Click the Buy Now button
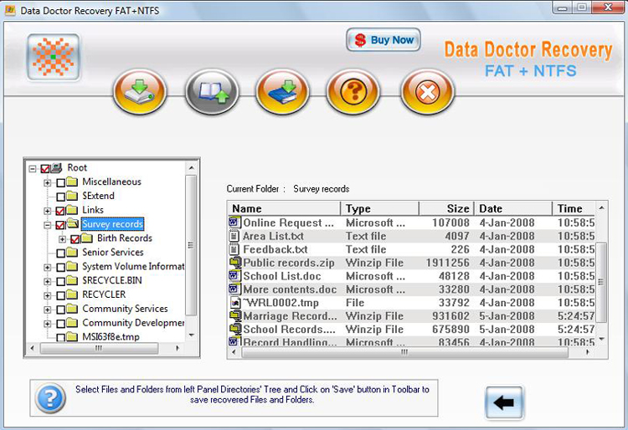The width and height of the screenshot is (628, 430). (383, 39)
